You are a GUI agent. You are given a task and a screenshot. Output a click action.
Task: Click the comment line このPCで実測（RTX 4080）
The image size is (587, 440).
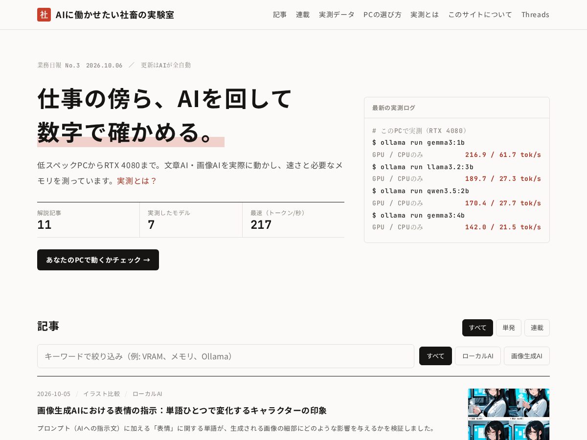pyautogui.click(x=420, y=131)
